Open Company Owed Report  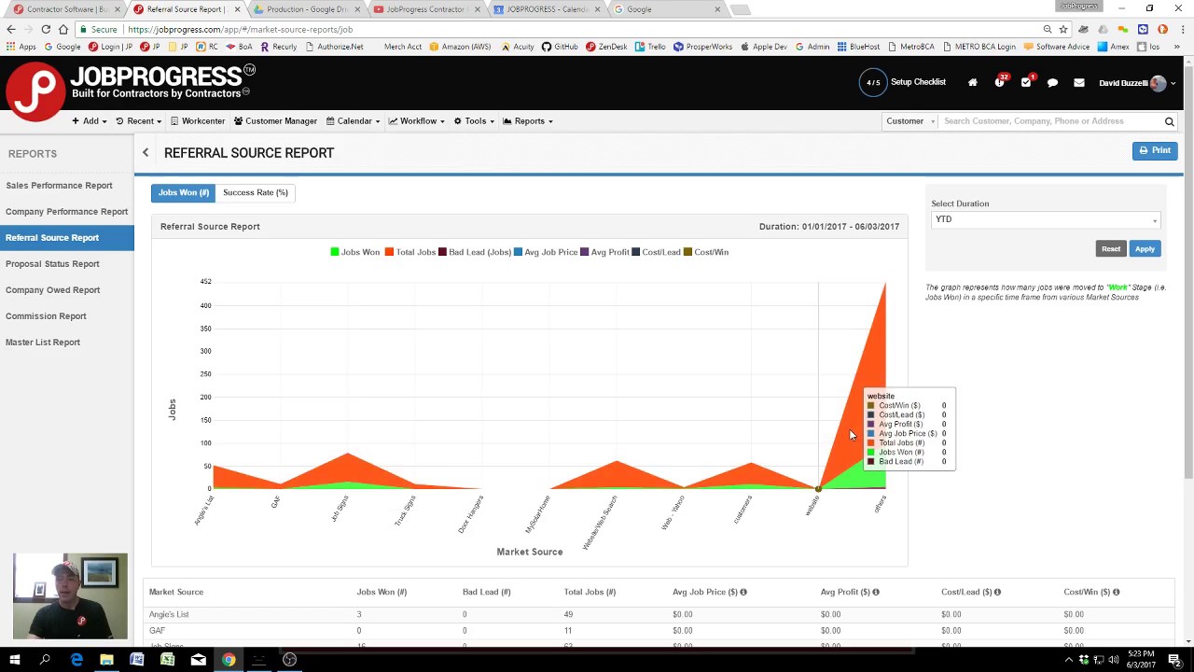(x=52, y=290)
